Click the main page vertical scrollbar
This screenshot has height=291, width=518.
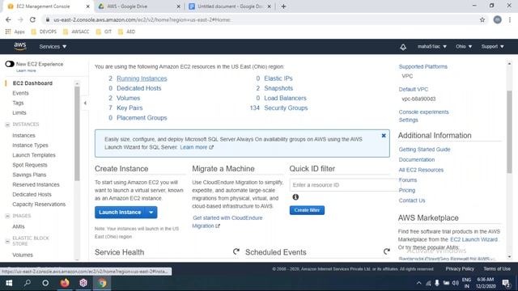coord(509,132)
